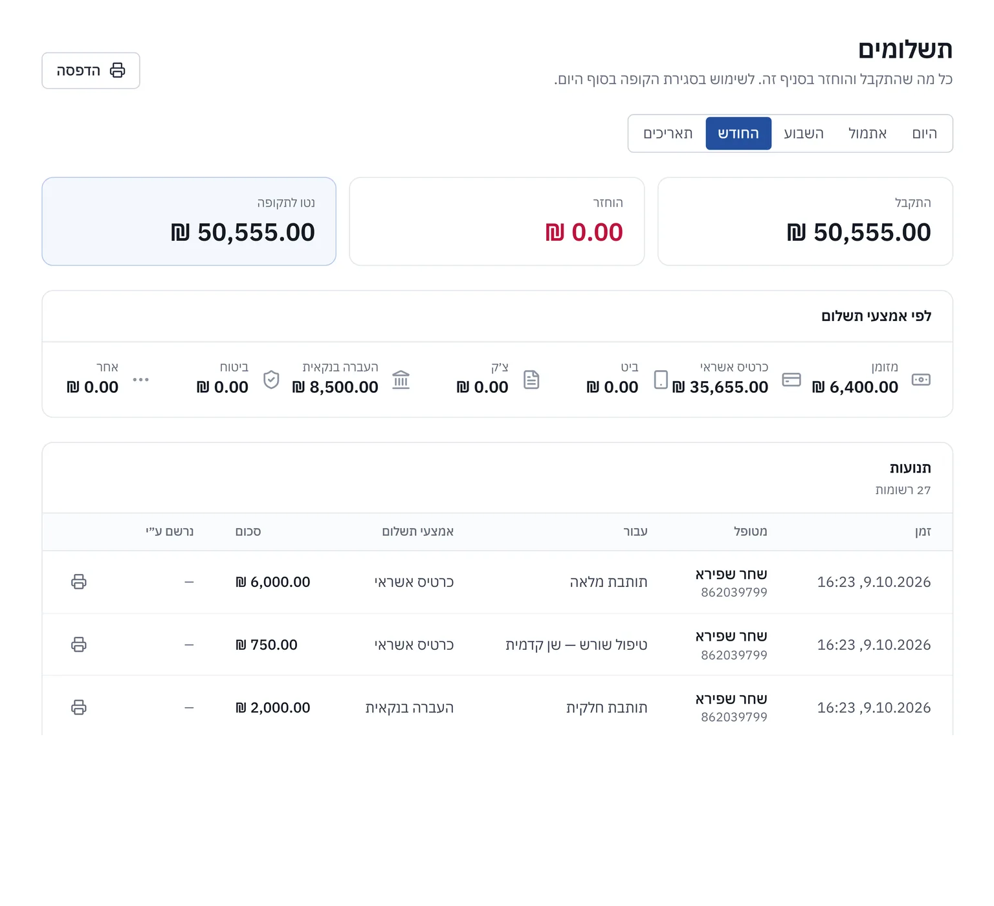This screenshot has height=906, width=994.
Task: Select the החודש tab
Action: [738, 133]
